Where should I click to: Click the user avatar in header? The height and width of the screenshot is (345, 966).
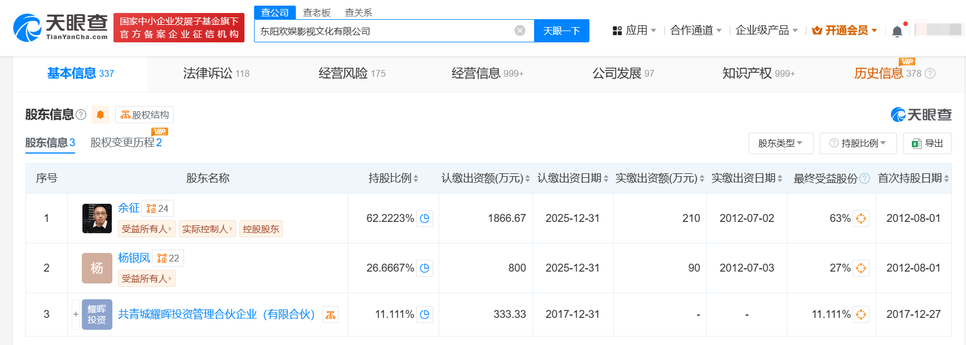point(939,29)
